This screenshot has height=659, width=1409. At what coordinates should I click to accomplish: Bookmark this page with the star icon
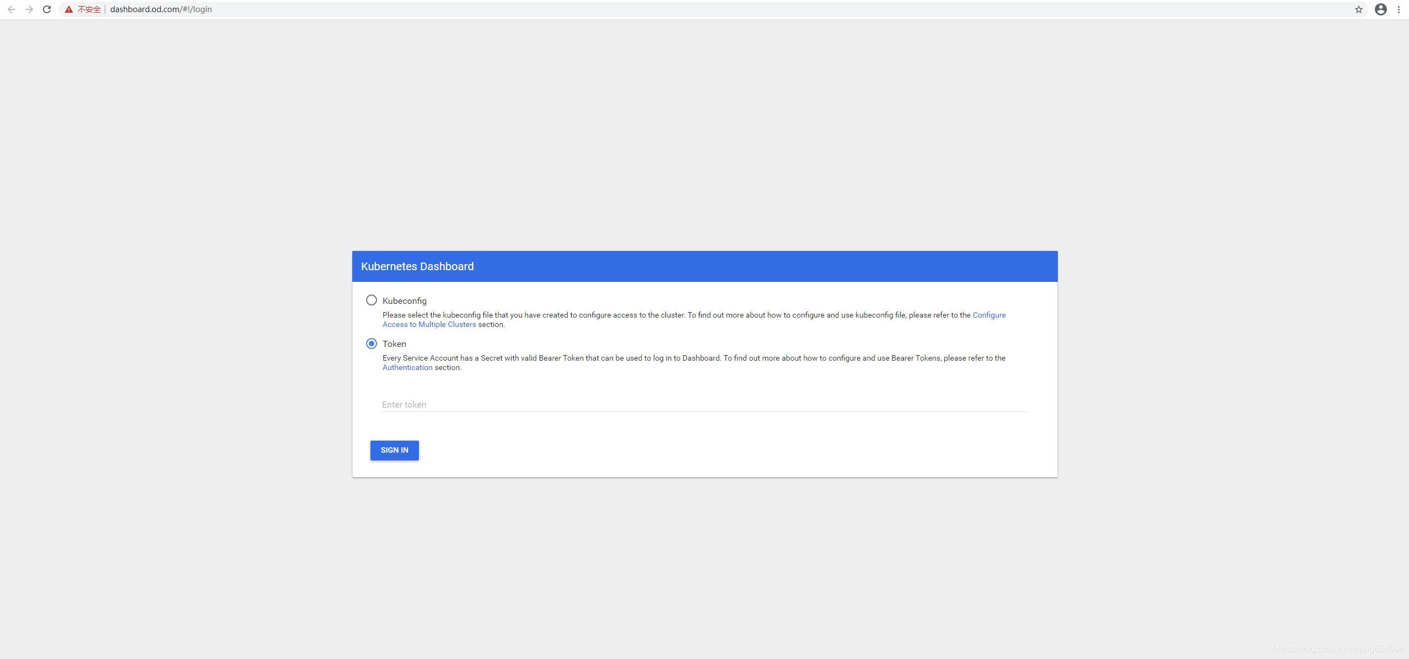pyautogui.click(x=1358, y=9)
